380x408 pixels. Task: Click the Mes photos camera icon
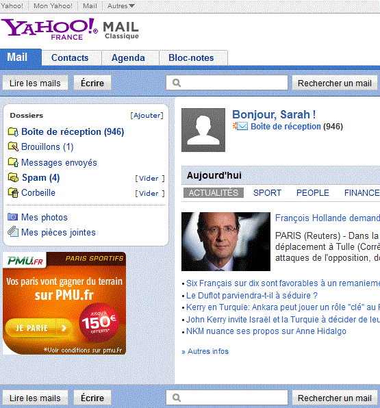click(13, 217)
